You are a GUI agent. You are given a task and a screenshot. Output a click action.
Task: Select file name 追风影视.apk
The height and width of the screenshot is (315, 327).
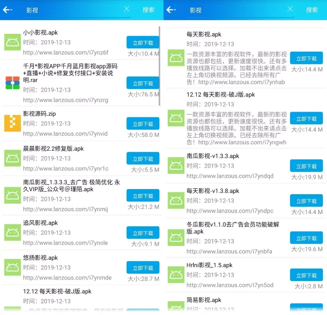pyautogui.click(x=41, y=223)
